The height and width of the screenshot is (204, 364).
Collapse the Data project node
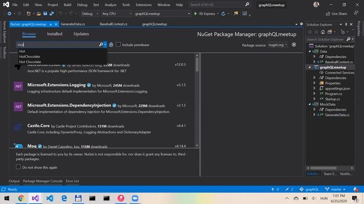tap(309, 52)
